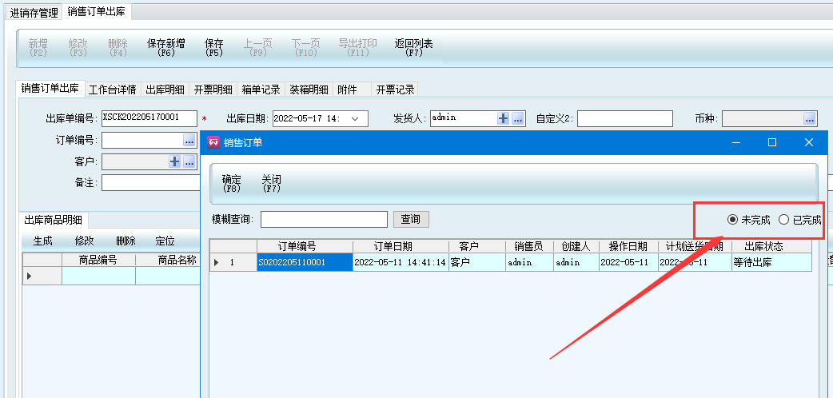This screenshot has height=398, width=833.
Task: Switch to the 进销存管理 top tab
Action: (x=34, y=12)
